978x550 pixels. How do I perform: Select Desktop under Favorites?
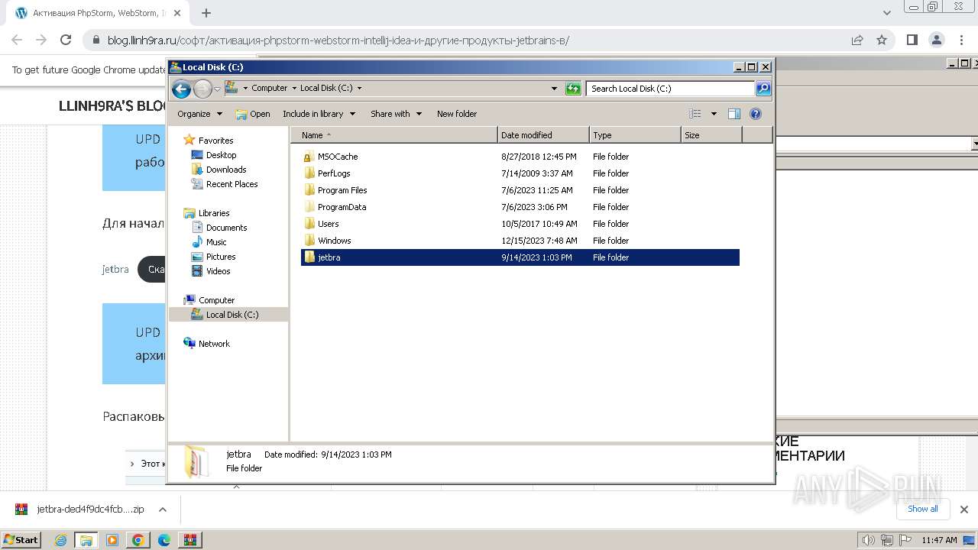(x=222, y=155)
